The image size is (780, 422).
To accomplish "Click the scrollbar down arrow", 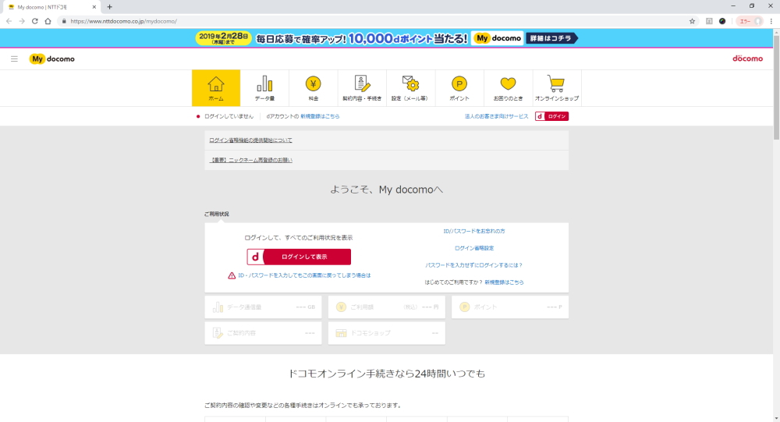I will (776, 419).
